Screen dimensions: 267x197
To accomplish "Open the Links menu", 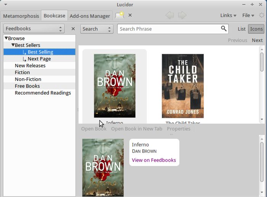I will [x=228, y=15].
